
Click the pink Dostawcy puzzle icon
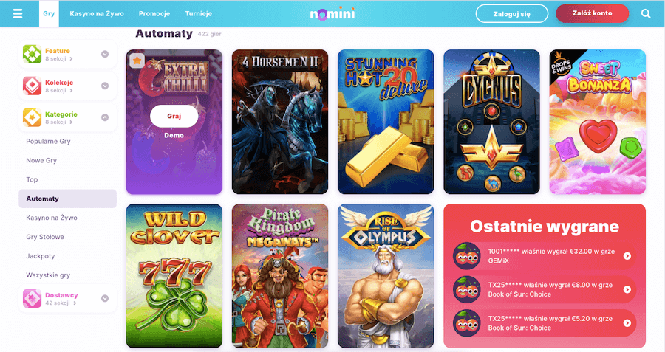pos(33,299)
